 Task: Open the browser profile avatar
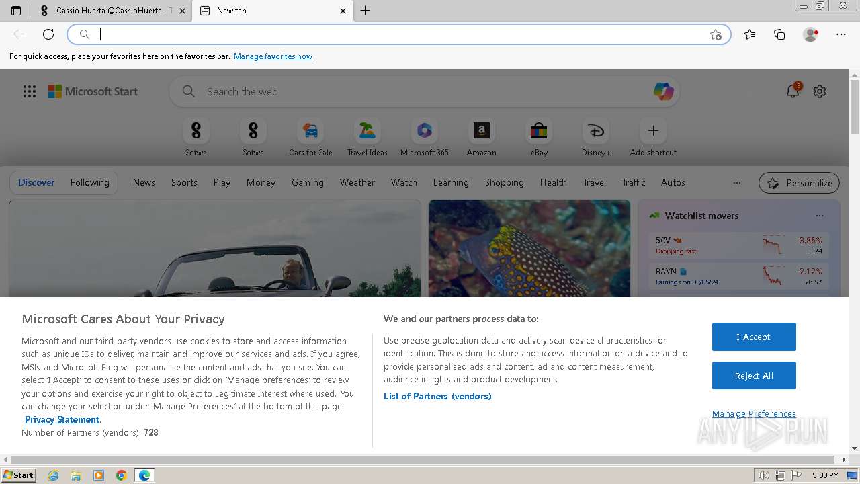[x=811, y=34]
